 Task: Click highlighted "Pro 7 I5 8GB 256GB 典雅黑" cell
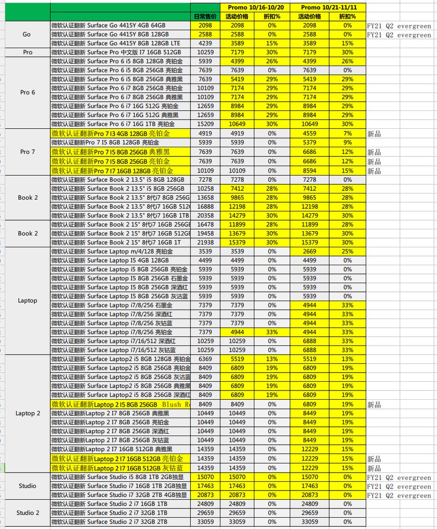pyautogui.click(x=120, y=152)
